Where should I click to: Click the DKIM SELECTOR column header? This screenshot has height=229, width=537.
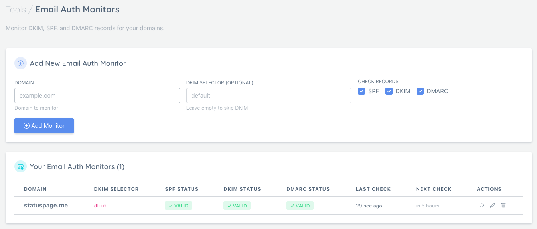pos(116,189)
